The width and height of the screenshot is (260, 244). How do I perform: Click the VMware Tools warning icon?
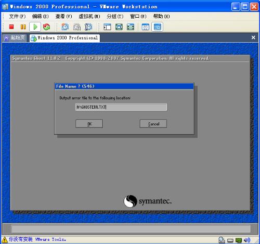(5, 240)
